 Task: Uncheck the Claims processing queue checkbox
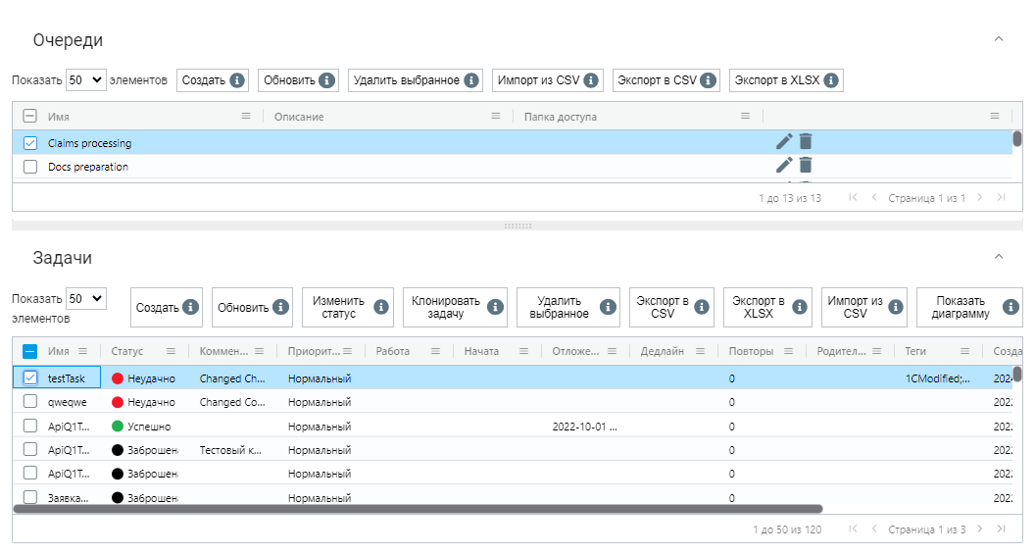click(x=29, y=142)
